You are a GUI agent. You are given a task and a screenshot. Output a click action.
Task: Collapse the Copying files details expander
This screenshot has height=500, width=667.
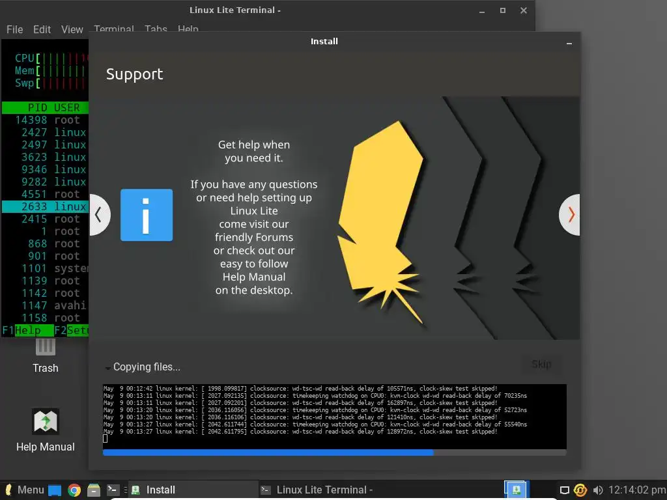(107, 367)
